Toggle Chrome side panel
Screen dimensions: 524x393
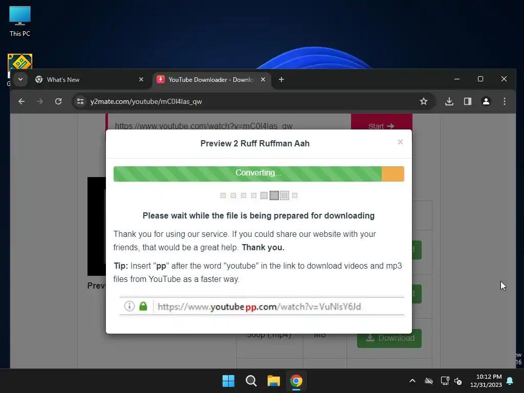468,101
